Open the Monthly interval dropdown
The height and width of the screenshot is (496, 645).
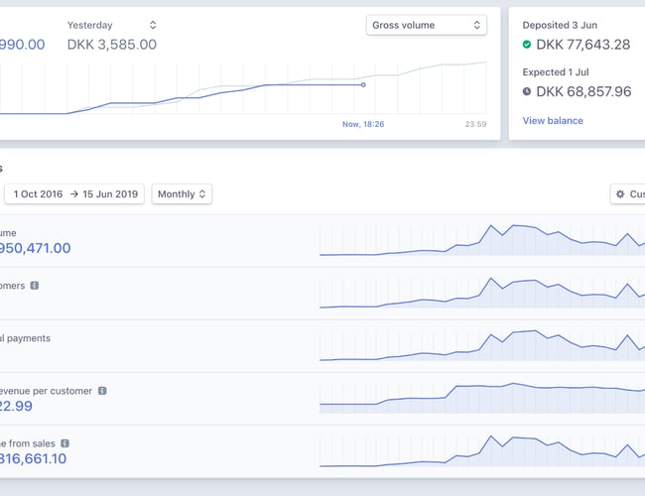pos(182,194)
